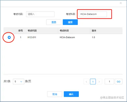Click the 取消 cancel button
The image size is (127, 102).
coord(55,94)
